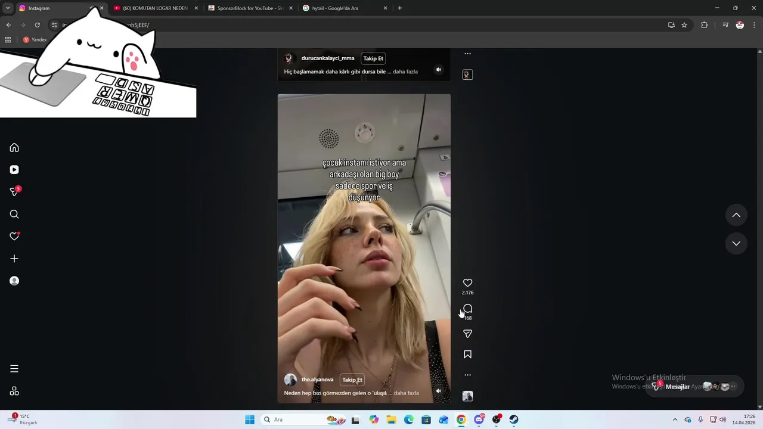Open Chrome profile avatar

(x=740, y=25)
